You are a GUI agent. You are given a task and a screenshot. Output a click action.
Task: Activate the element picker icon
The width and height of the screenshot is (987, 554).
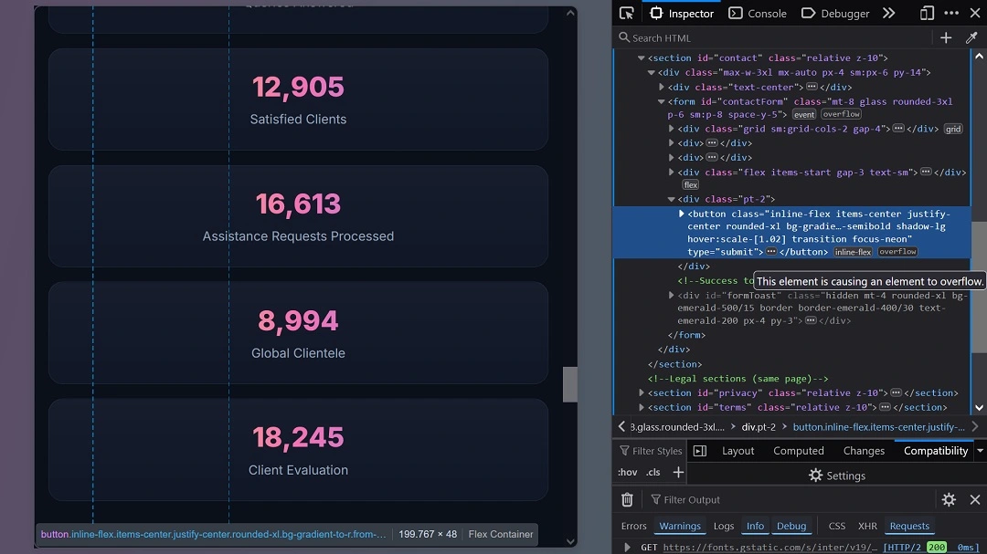626,13
